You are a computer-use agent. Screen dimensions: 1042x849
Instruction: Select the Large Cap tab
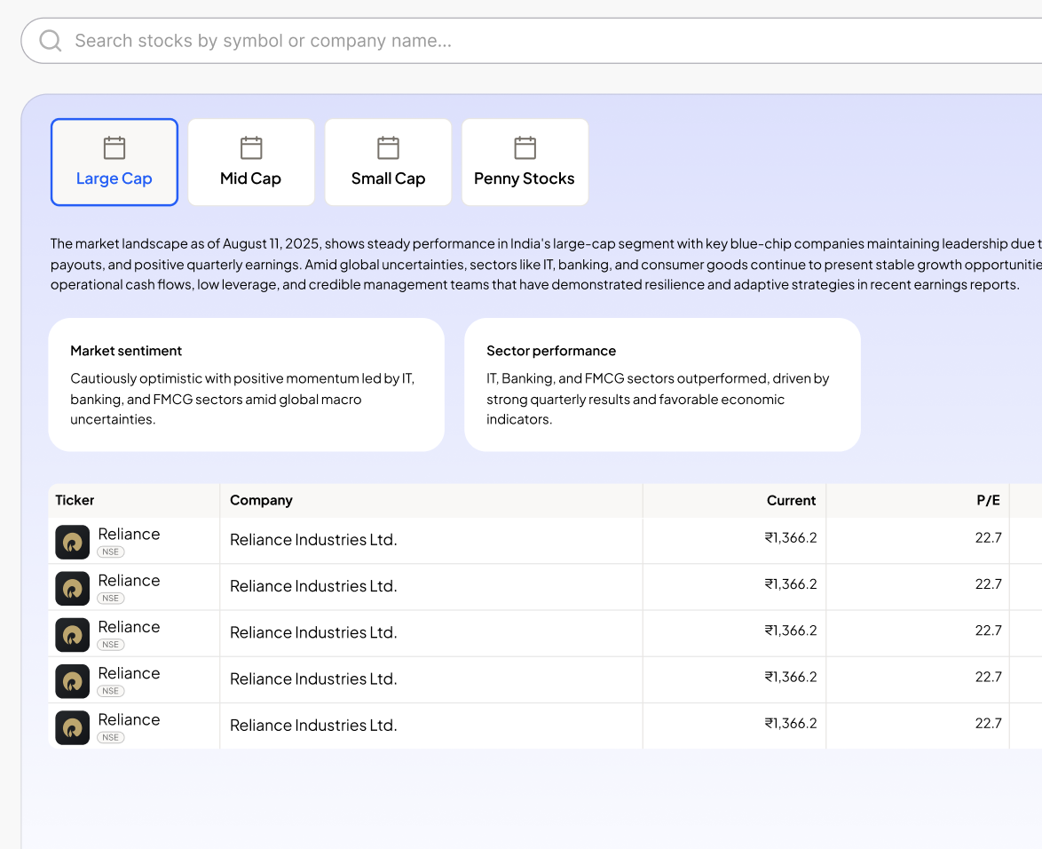click(x=114, y=163)
